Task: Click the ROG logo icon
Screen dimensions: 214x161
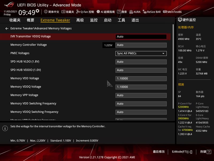Action: point(9,5)
